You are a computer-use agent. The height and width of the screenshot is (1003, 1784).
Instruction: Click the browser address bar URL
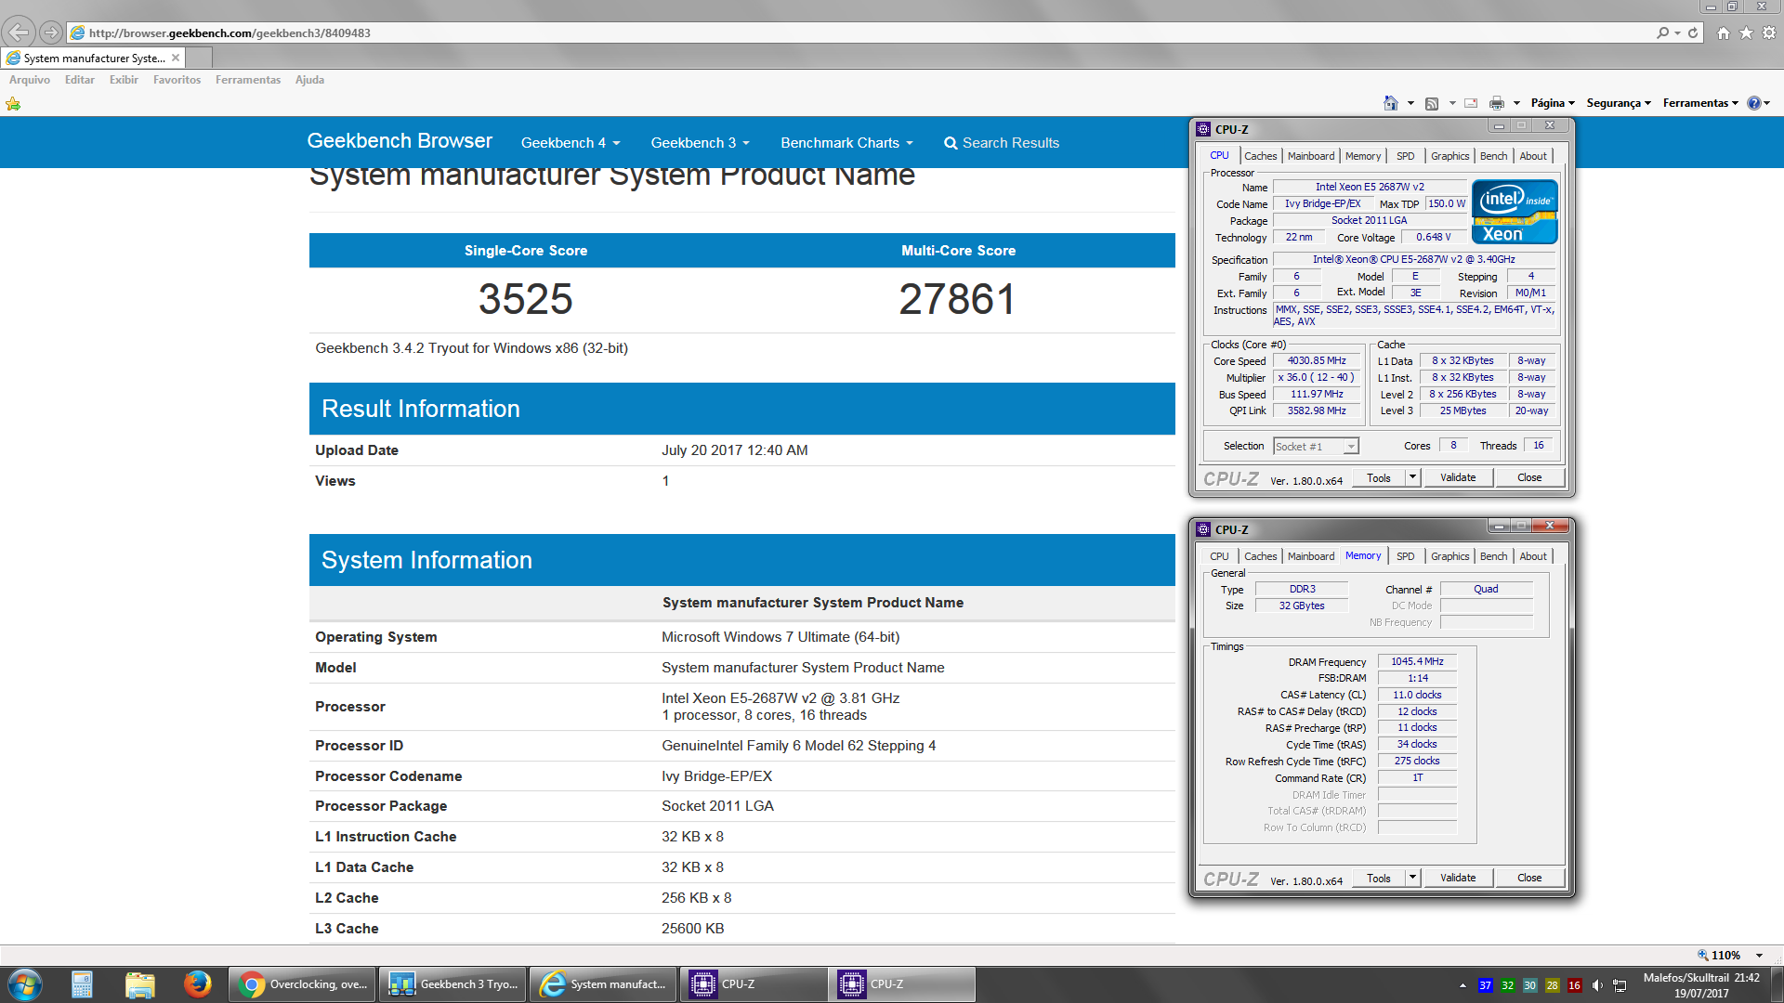[x=230, y=33]
